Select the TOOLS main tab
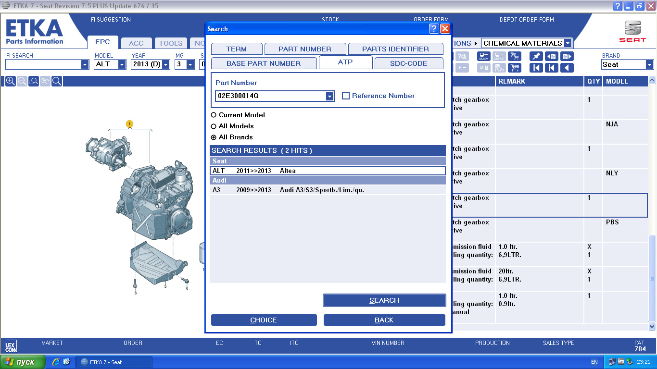 (x=171, y=43)
